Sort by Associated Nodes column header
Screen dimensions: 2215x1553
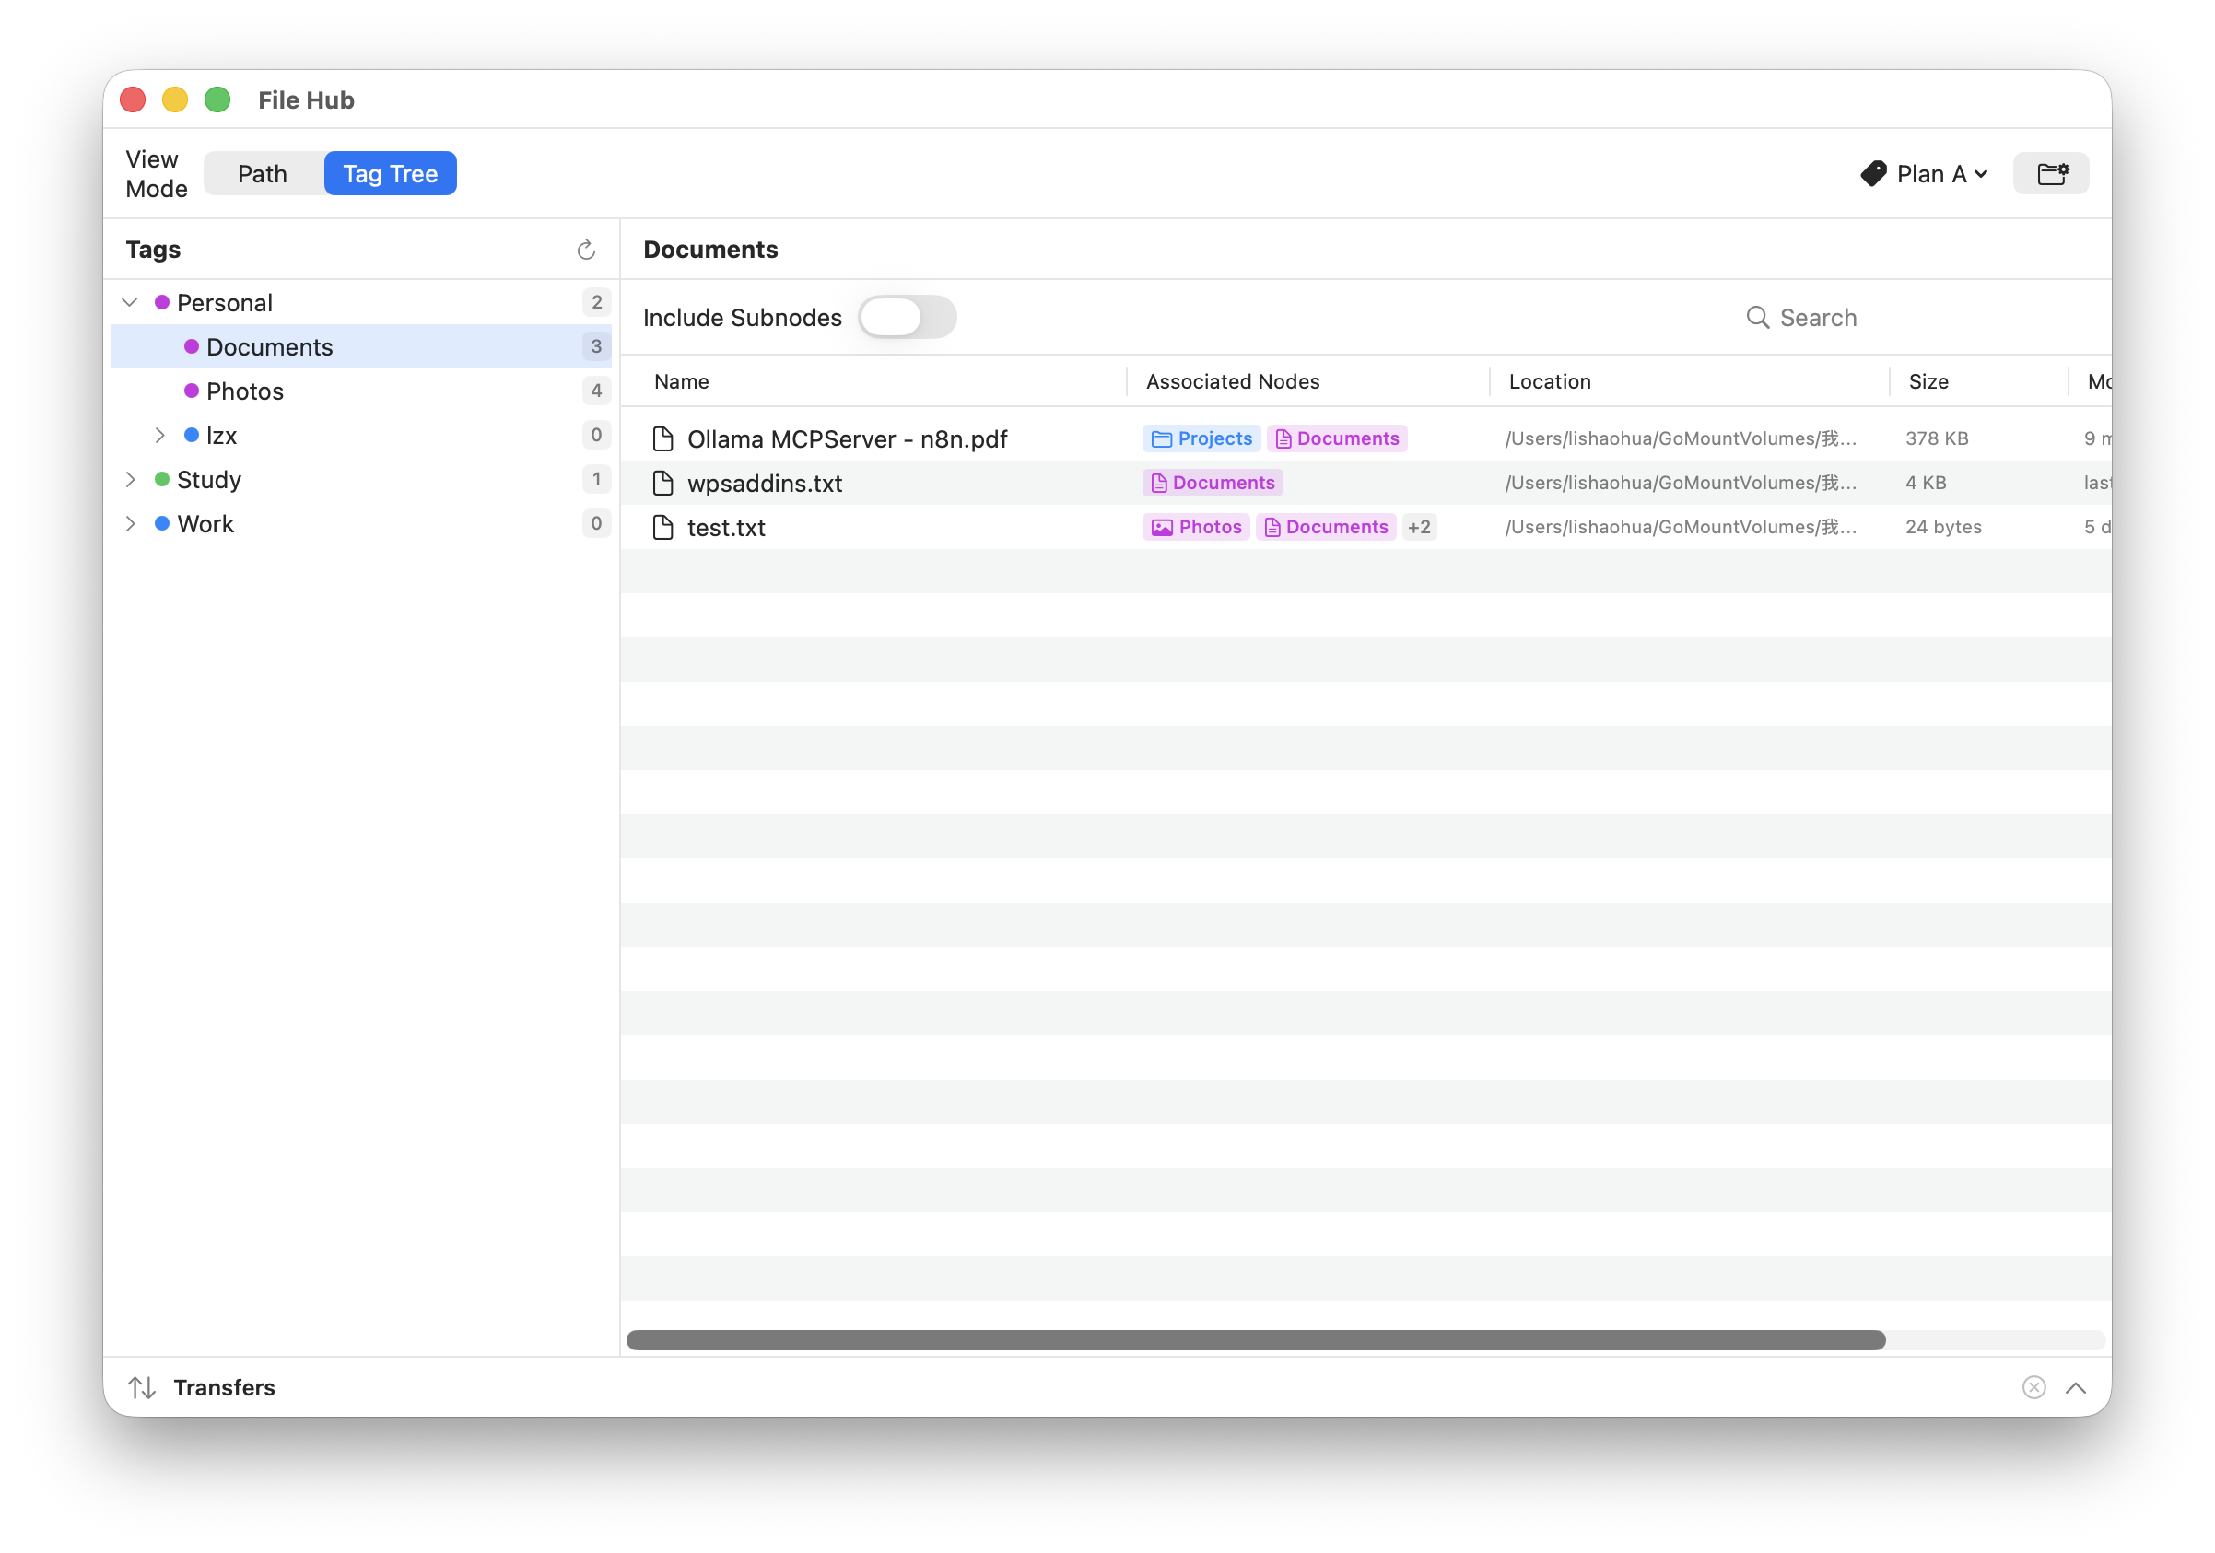[1233, 382]
